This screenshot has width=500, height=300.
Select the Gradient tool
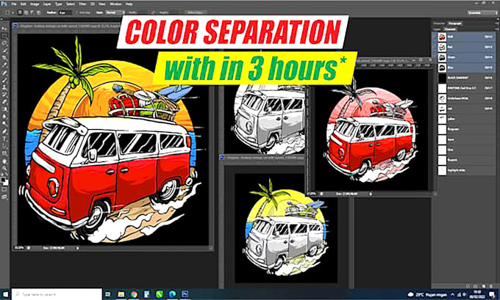coord(4,109)
